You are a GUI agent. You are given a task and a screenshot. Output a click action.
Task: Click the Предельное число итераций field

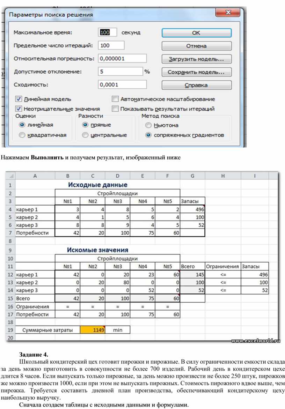pyautogui.click(x=111, y=45)
